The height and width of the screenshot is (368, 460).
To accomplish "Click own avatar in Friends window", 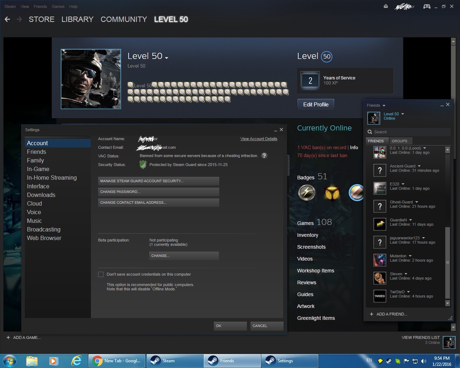I will [374, 118].
